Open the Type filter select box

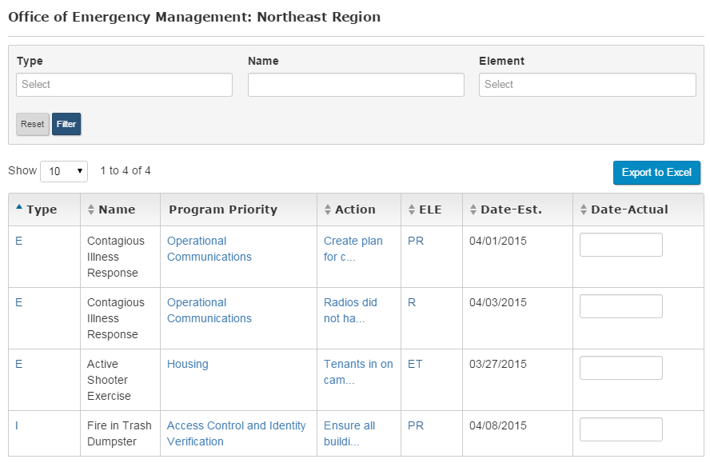tap(124, 85)
